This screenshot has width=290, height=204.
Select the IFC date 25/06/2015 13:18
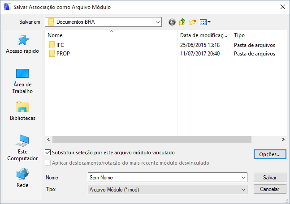(200, 45)
